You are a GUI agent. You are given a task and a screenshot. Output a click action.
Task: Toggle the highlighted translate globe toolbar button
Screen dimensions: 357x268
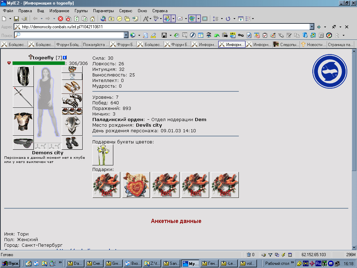tap(192, 19)
